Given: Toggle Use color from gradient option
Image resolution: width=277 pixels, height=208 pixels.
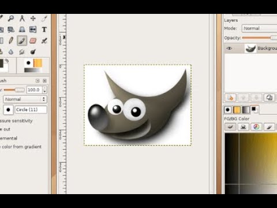Looking at the screenshot, I should 21,147.
